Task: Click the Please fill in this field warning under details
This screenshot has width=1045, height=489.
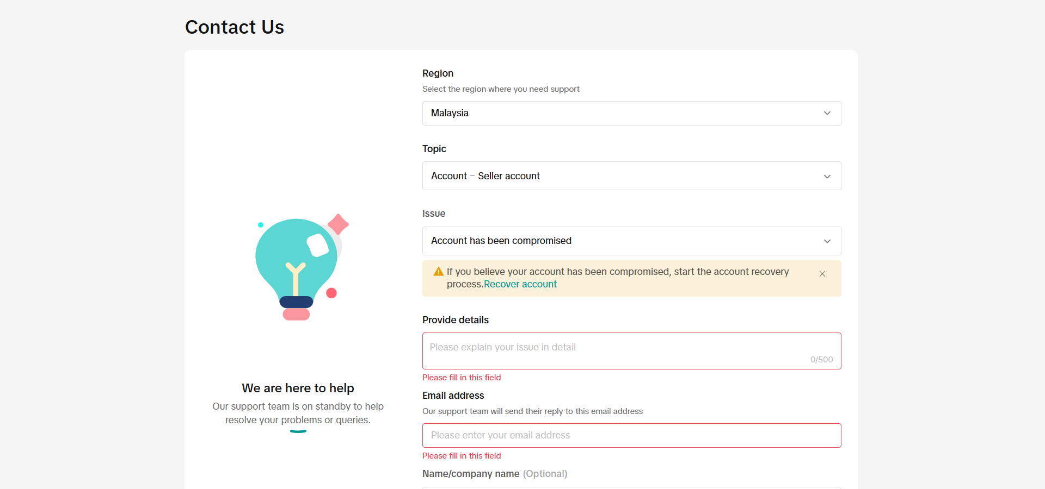Action: pos(461,377)
